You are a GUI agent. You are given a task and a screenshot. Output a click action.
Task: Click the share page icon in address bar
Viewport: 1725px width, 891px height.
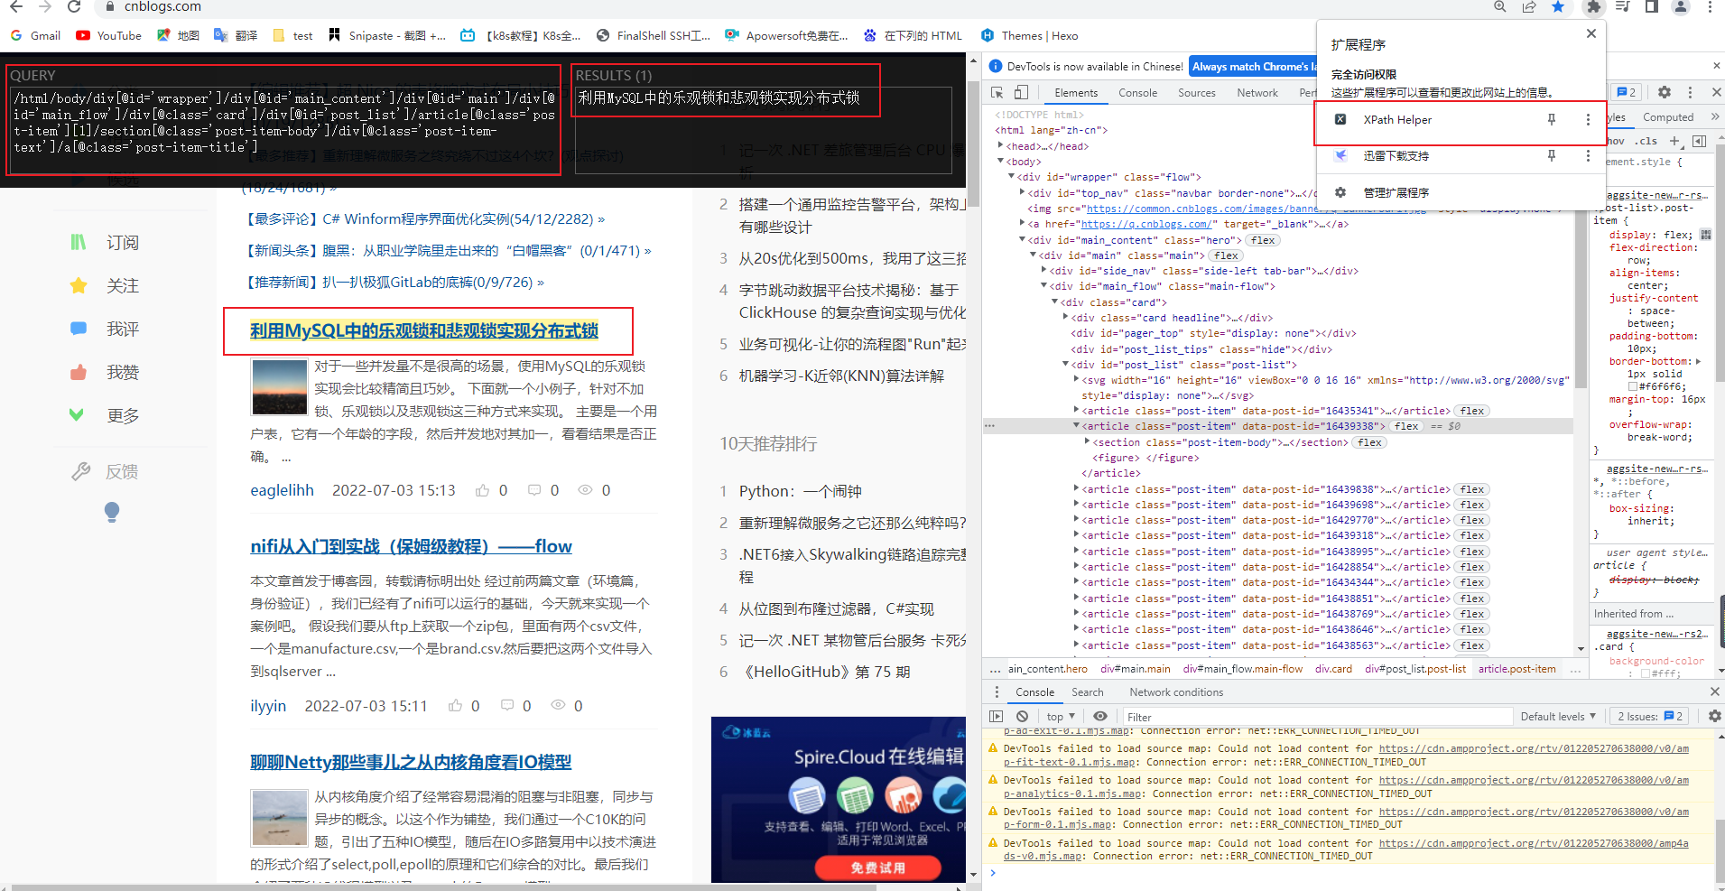coord(1529,7)
